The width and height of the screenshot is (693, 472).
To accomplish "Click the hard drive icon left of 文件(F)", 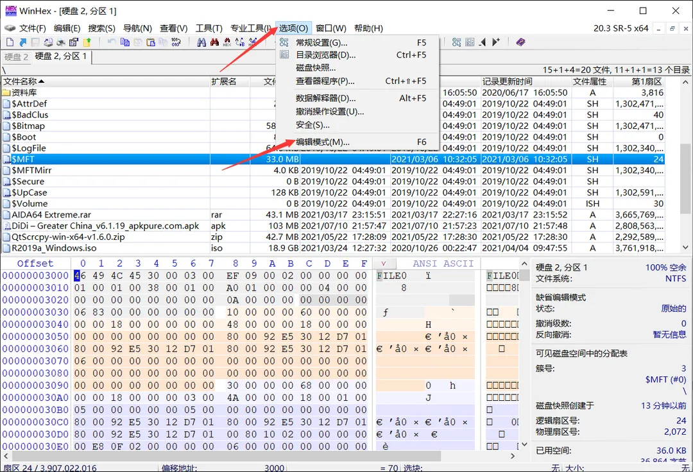I will [x=10, y=28].
